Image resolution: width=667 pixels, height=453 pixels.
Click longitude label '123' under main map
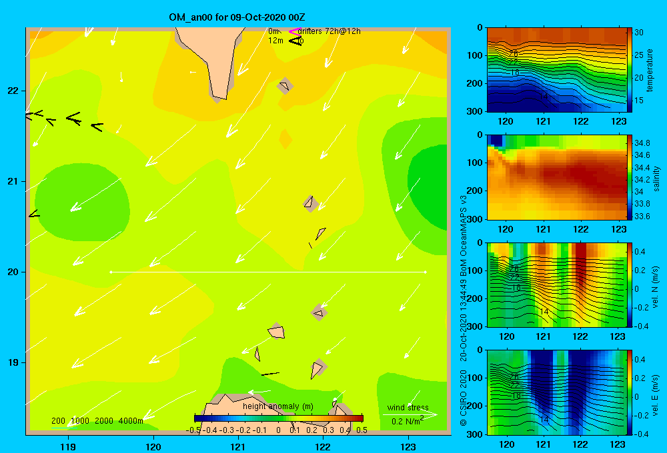(408, 446)
